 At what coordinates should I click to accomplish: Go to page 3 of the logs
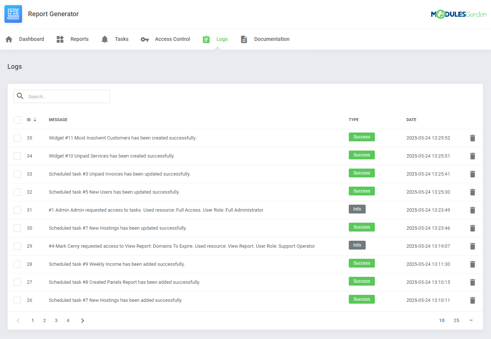(x=56, y=320)
